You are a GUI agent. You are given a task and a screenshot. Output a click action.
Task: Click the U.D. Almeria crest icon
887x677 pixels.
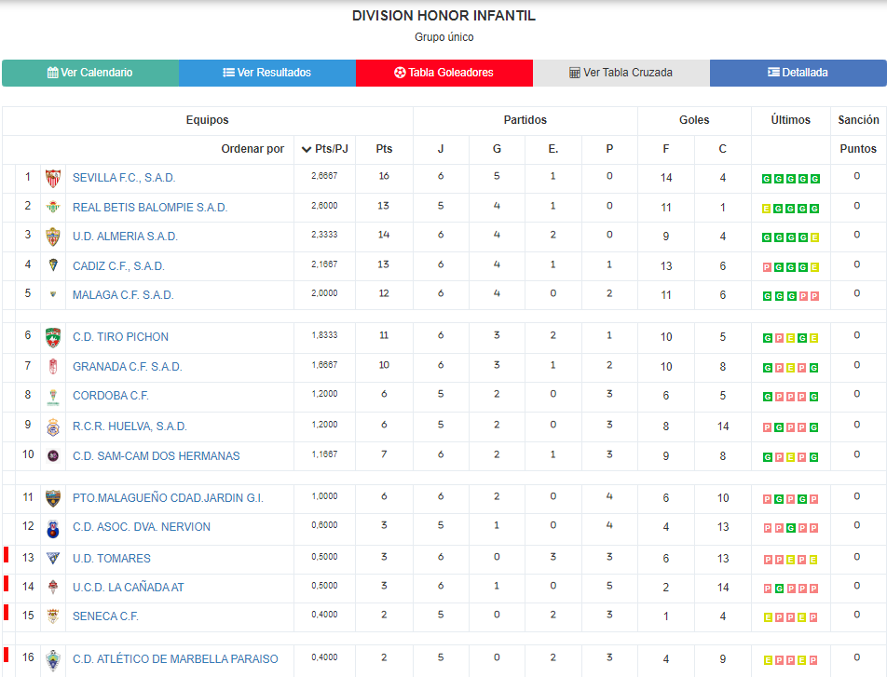coord(53,237)
